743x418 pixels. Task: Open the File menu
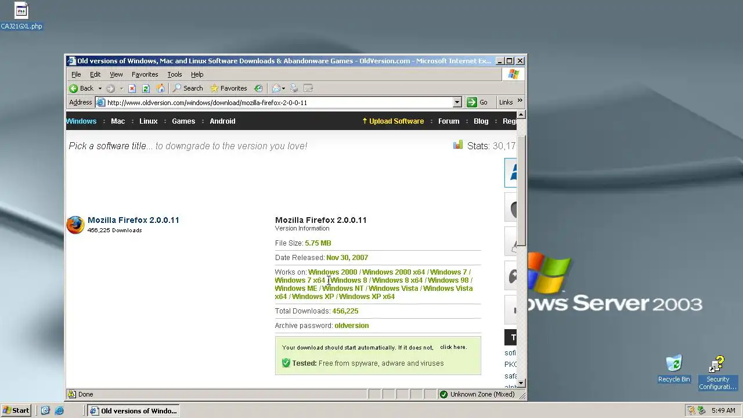point(76,74)
